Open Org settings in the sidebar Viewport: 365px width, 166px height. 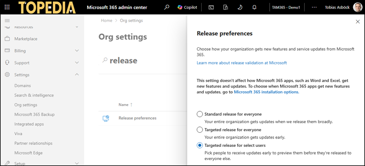coord(26,105)
